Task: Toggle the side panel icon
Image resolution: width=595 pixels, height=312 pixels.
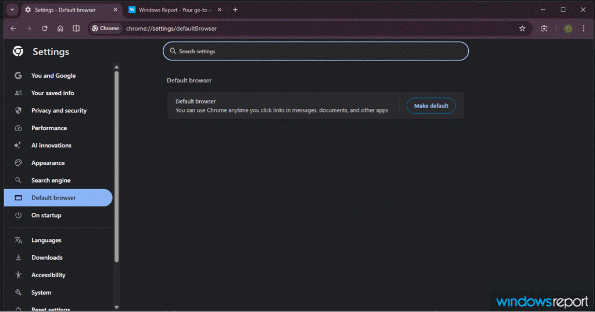Action: (76, 28)
